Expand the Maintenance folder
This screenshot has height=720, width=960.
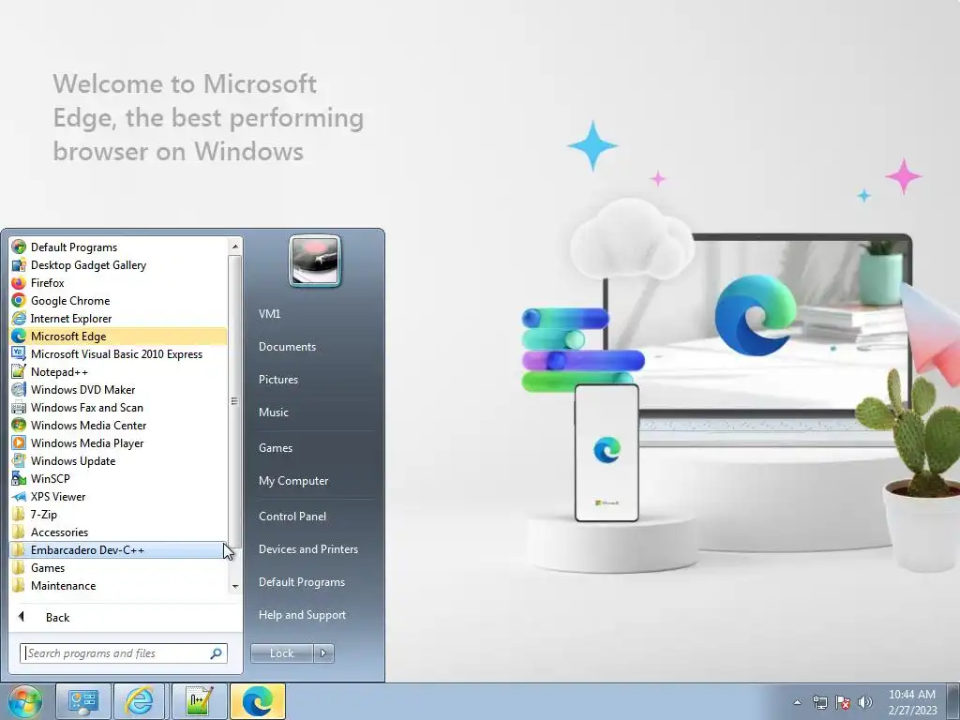tap(118, 585)
